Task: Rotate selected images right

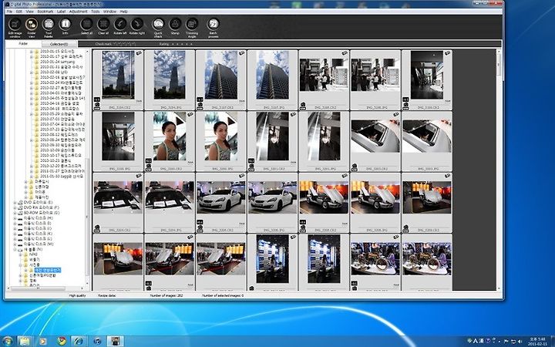Action: tap(137, 26)
